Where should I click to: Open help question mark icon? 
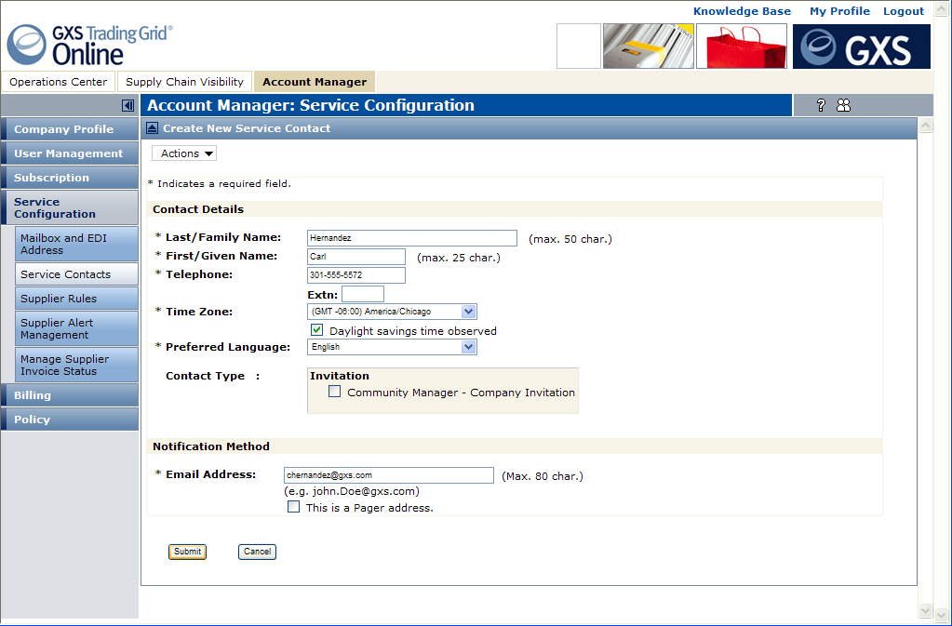(x=821, y=105)
